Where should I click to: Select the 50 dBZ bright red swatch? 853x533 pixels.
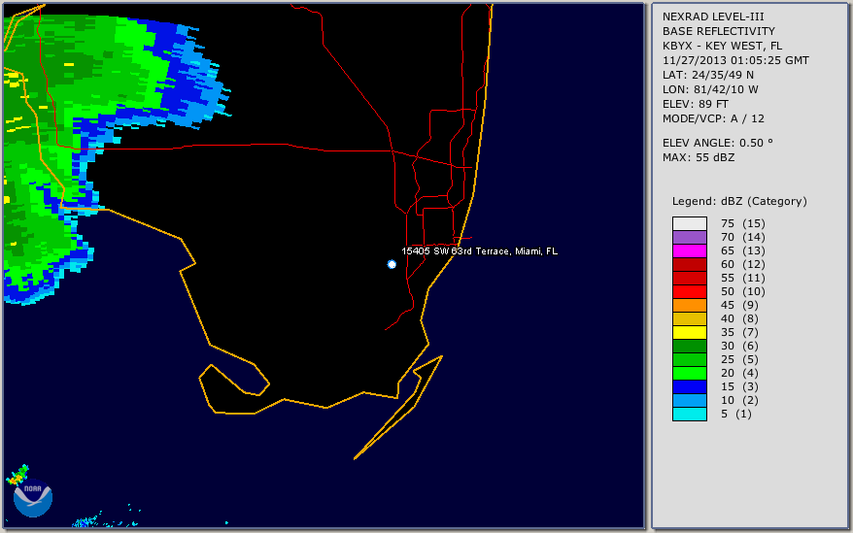click(x=689, y=291)
